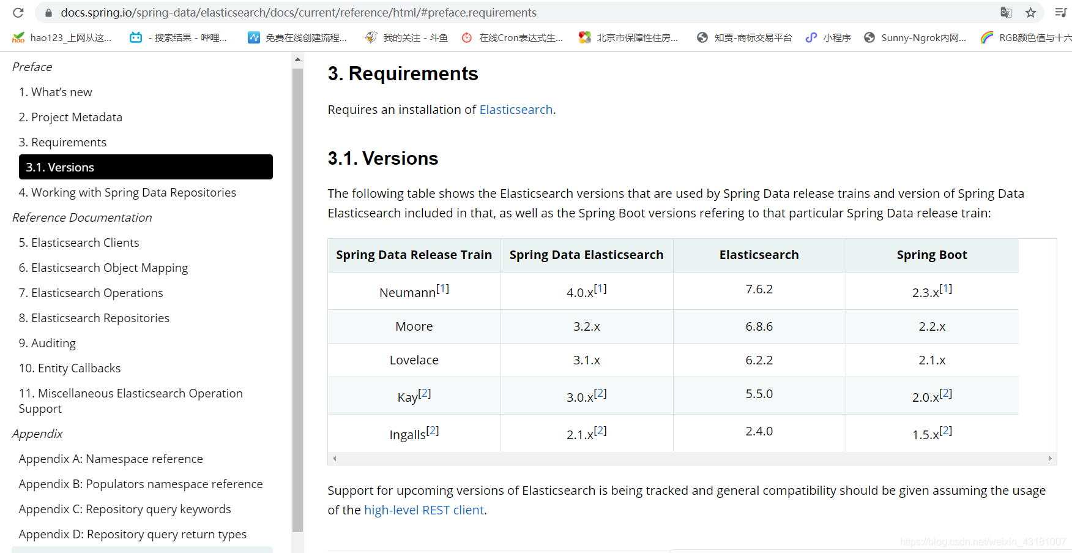
Task: Bookmark this page with the star icon
Action: [1031, 12]
